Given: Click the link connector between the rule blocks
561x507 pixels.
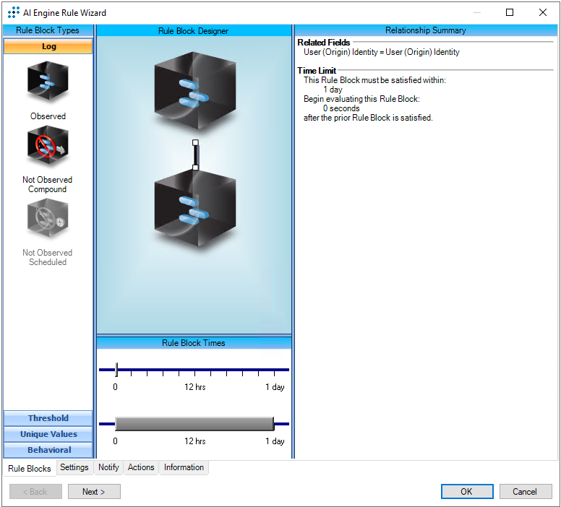Looking at the screenshot, I should click(x=195, y=155).
